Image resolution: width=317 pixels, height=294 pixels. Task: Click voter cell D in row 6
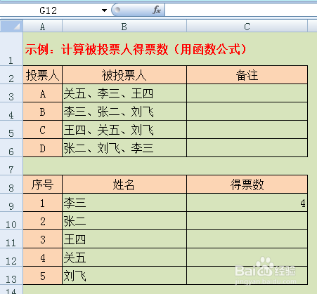pos(42,148)
